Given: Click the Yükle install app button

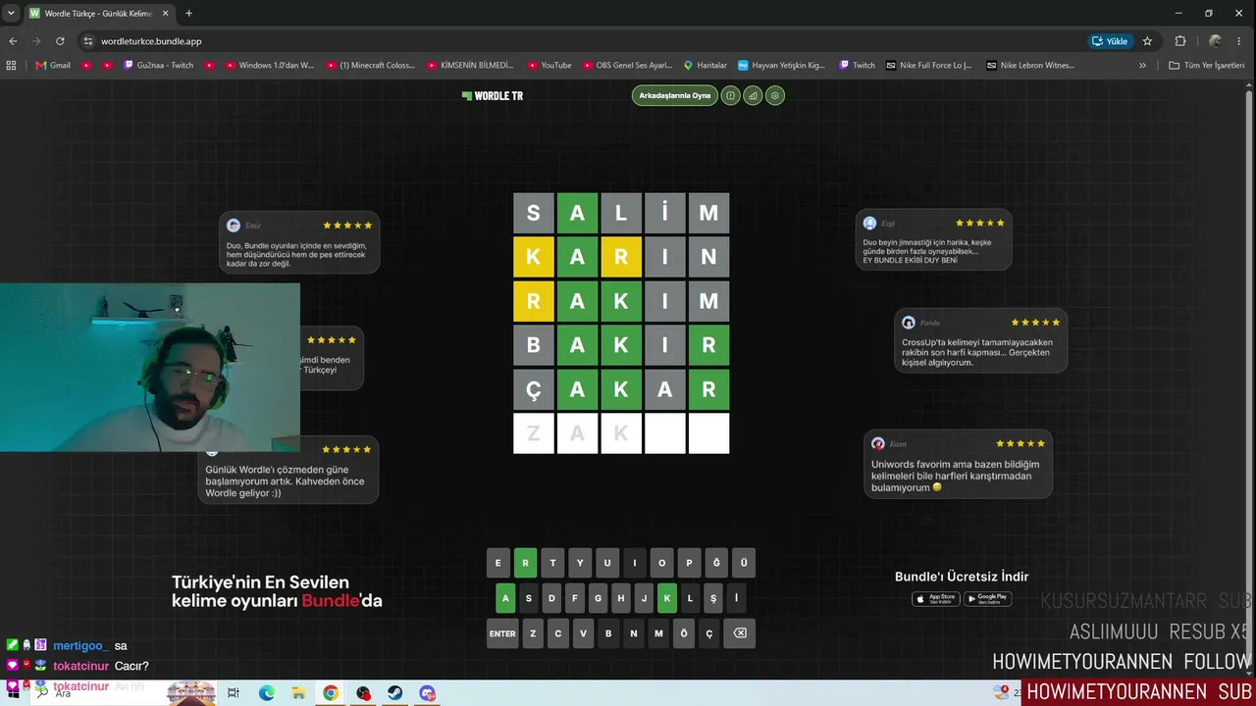Looking at the screenshot, I should point(1110,41).
